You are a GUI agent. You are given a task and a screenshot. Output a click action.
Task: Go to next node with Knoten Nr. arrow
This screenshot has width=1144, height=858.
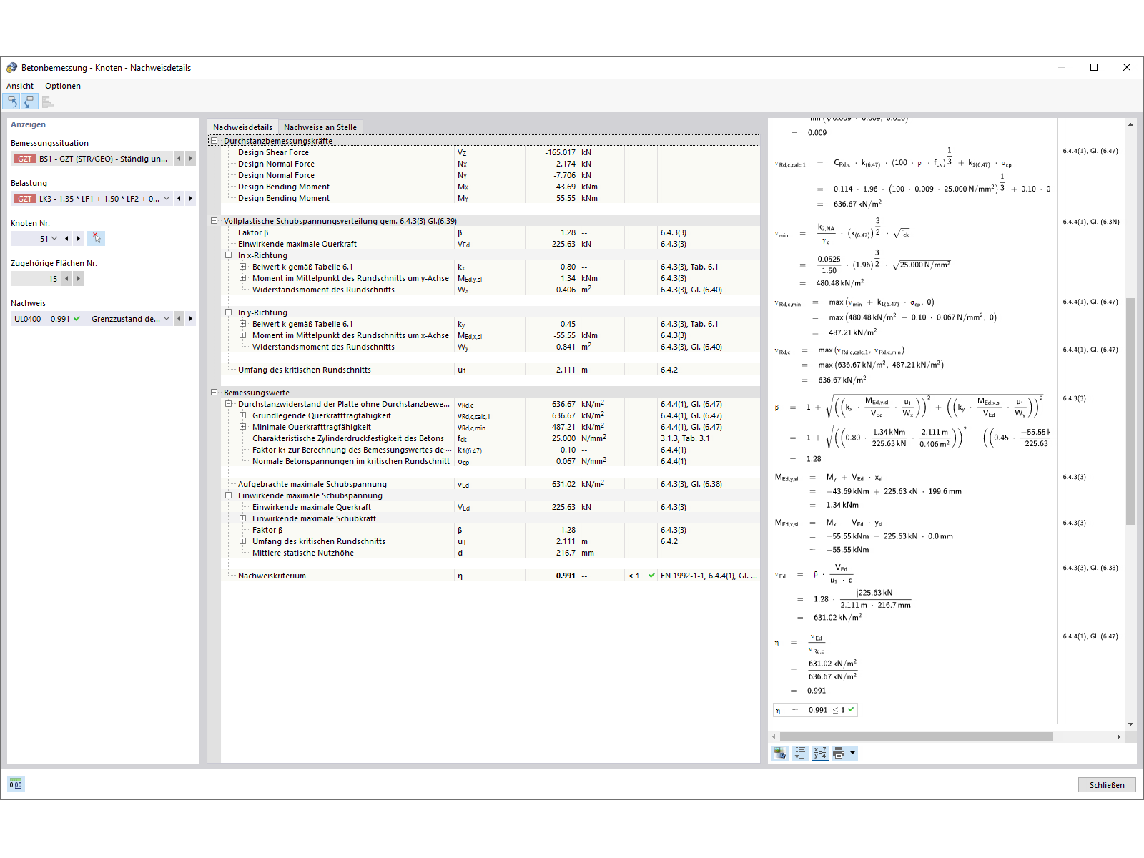click(79, 239)
